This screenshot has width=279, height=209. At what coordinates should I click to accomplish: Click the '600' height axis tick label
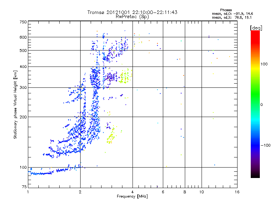coord(23,37)
